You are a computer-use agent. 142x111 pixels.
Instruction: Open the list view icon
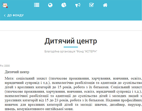pyautogui.click(x=37, y=5)
